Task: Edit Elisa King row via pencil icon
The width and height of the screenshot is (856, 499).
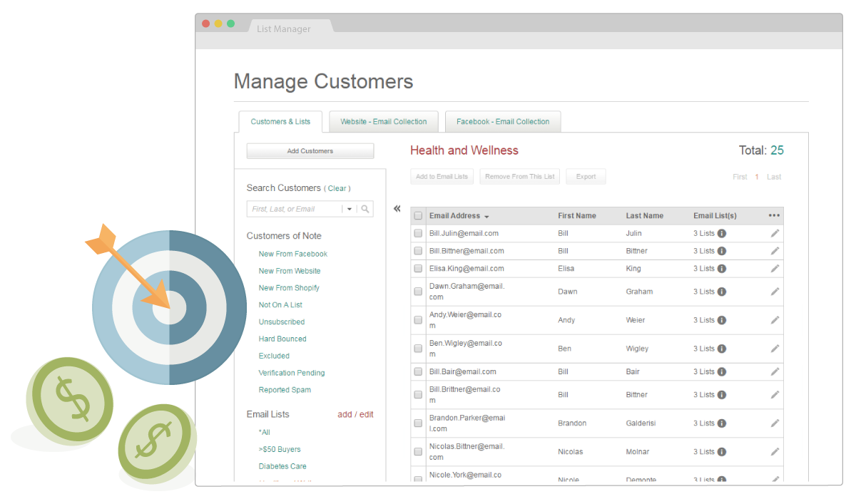Action: pyautogui.click(x=775, y=269)
